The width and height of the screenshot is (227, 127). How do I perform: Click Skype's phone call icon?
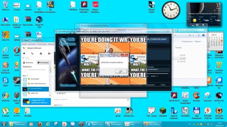pyautogui.click(x=32, y=53)
